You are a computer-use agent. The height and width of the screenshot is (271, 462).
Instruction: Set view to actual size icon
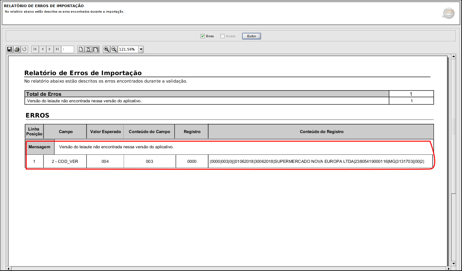coord(81,49)
